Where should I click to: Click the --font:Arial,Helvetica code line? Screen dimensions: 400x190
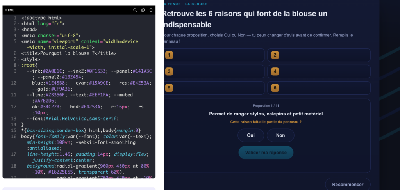pos(73,119)
